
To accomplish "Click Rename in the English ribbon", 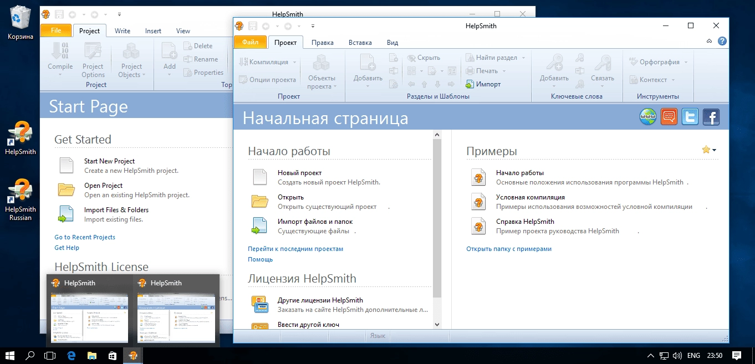I will 201,59.
